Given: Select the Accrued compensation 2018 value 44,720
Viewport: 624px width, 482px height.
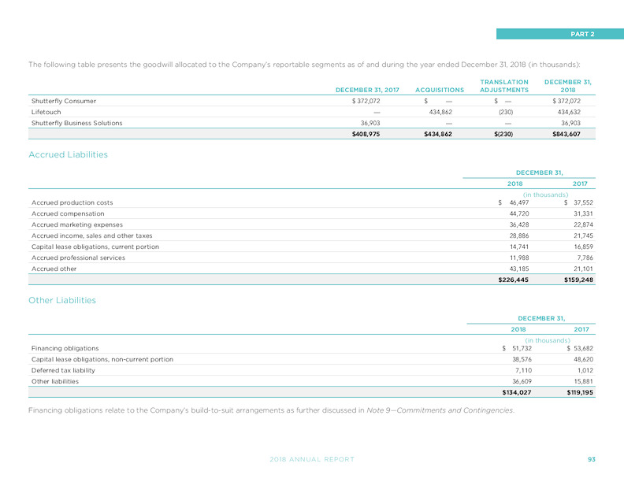Looking at the screenshot, I should tap(519, 213).
